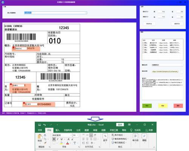Open the File tab in Excel

pyautogui.click(x=40, y=130)
